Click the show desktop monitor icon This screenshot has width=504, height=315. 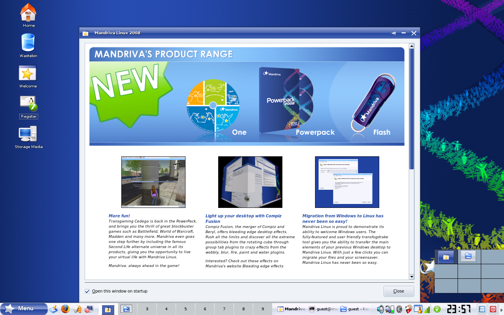89,309
